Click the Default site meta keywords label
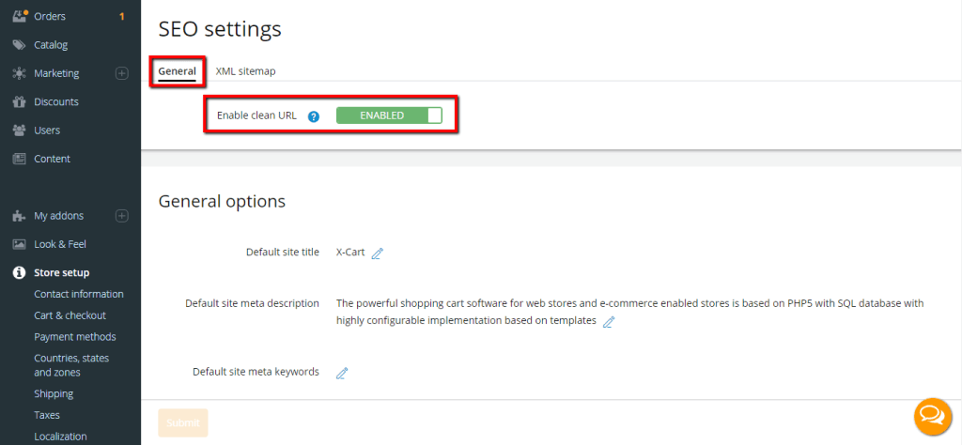The image size is (962, 445). tap(256, 372)
